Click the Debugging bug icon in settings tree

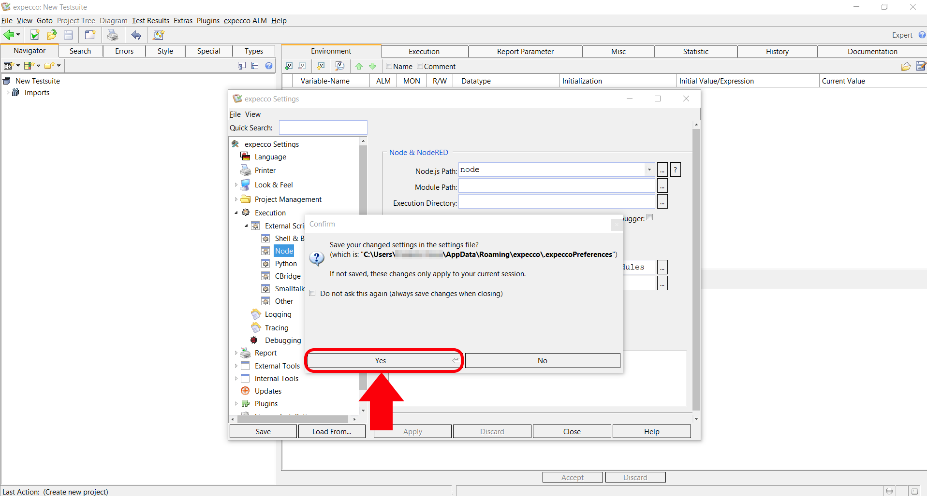(254, 340)
